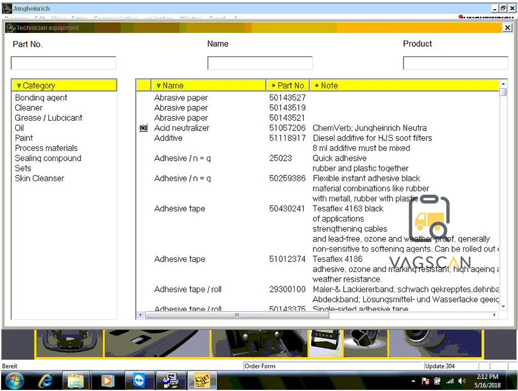Select Abrasive paper row 50143527
Viewport: 518px width, 391px height.
click(x=181, y=98)
